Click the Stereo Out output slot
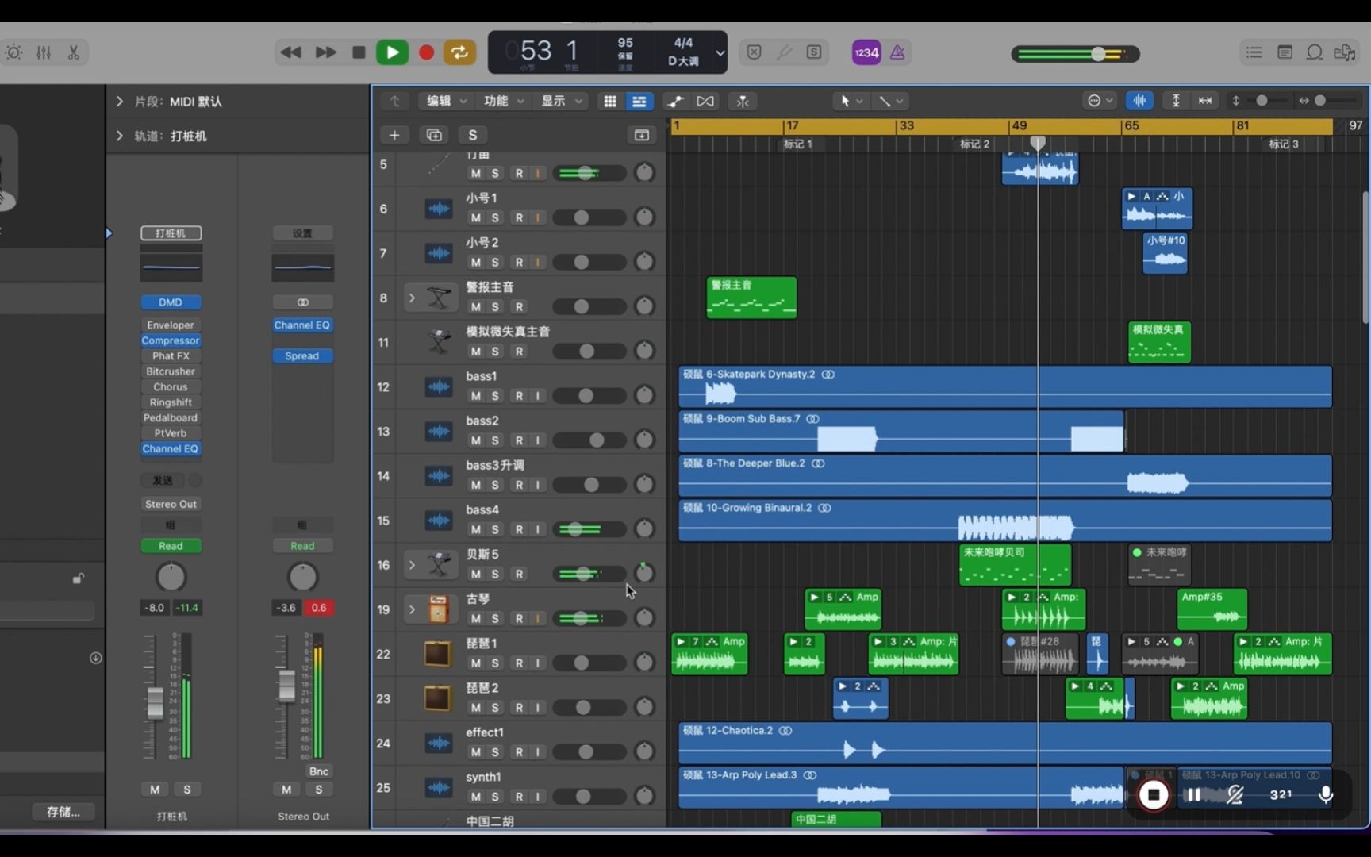1371x857 pixels. [x=171, y=505]
